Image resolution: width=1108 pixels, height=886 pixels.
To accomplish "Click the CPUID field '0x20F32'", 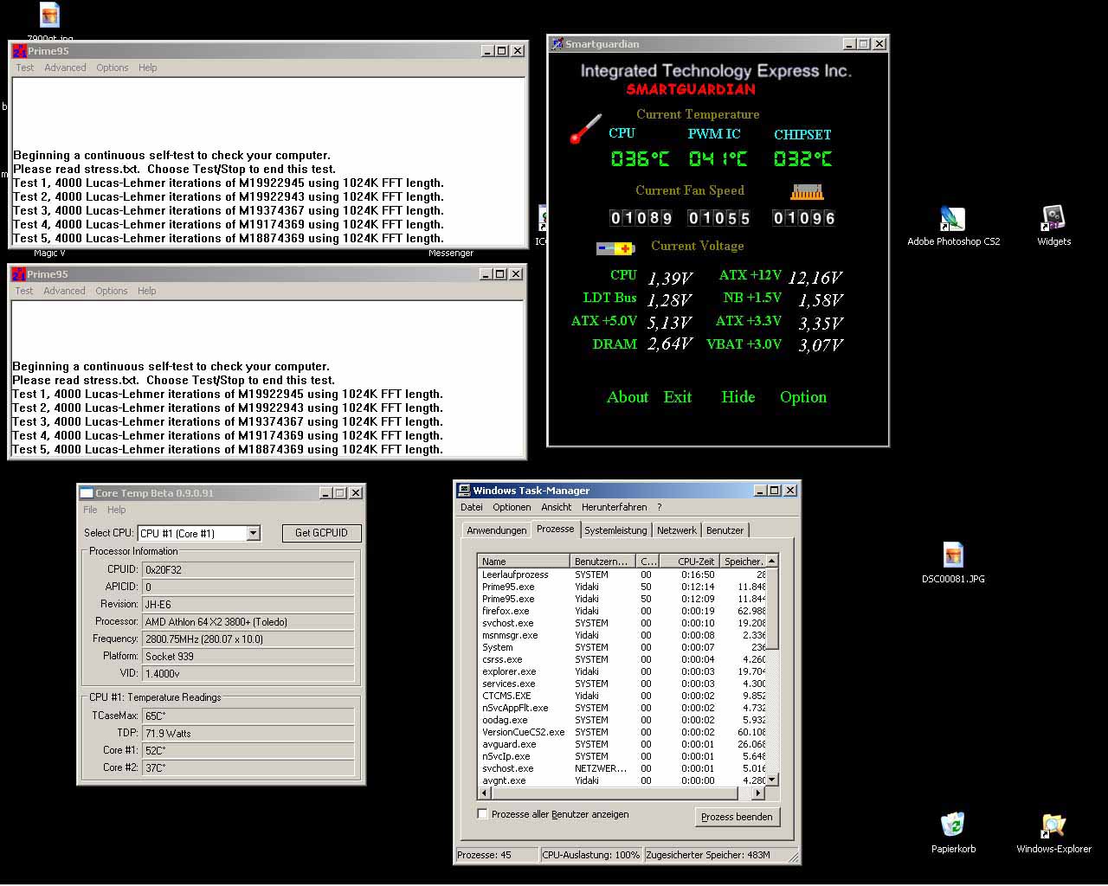I will pyautogui.click(x=248, y=570).
